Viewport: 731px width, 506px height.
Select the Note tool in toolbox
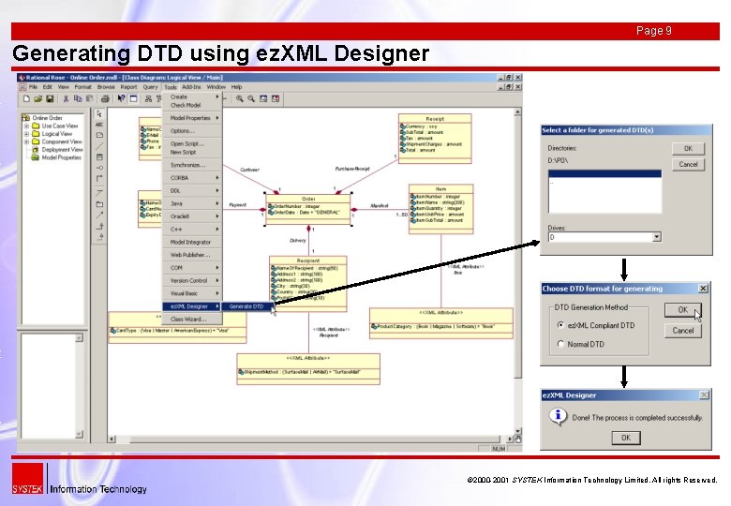[99, 135]
